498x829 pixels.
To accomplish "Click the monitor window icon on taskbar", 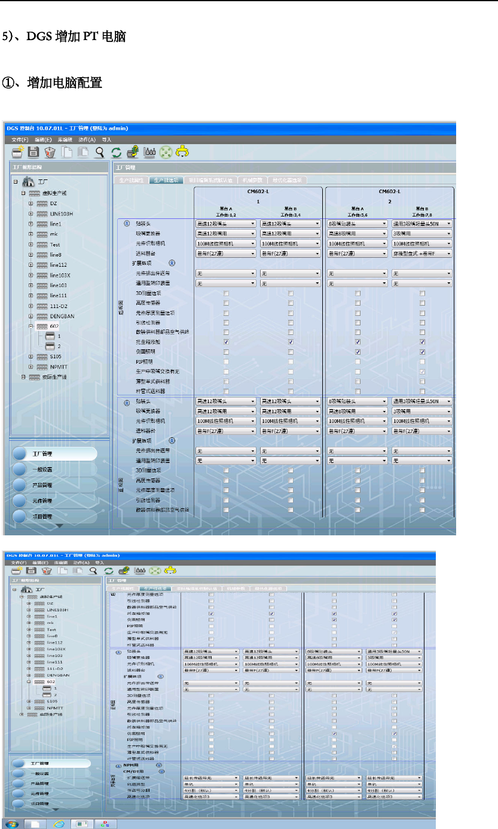I will (83, 824).
